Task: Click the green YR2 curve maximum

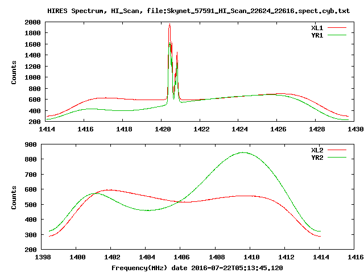Action: [243, 152]
